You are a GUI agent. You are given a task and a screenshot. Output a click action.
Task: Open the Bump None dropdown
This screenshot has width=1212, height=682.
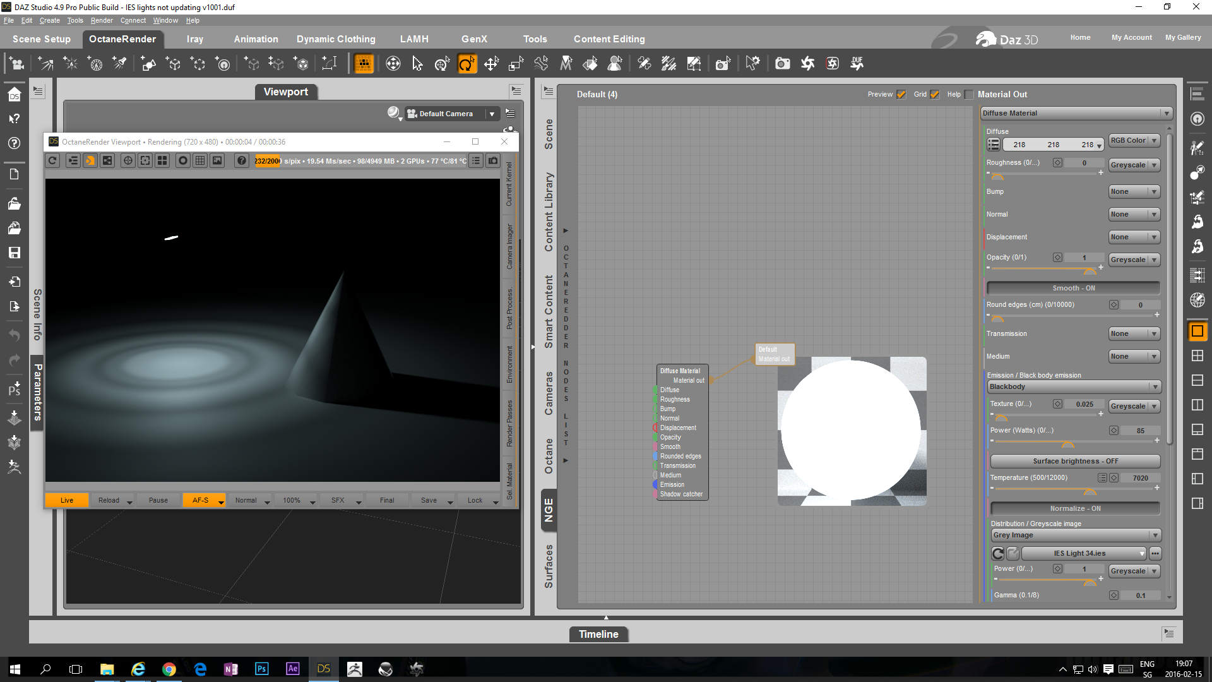1134,191
